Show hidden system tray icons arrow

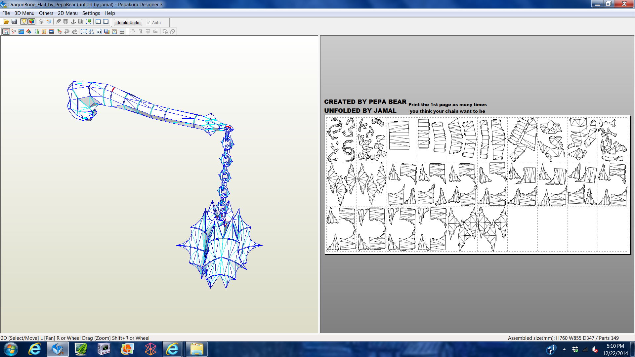click(564, 349)
